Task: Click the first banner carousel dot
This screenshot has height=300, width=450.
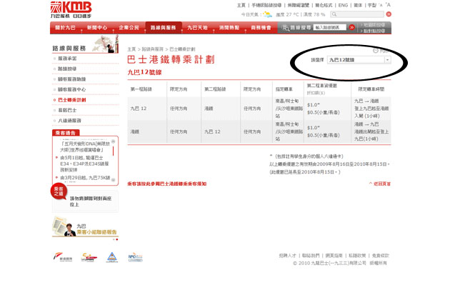Action: pyautogui.click(x=114, y=239)
